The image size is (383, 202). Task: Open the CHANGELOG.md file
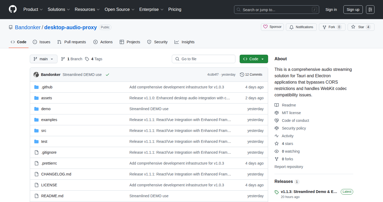pos(56,174)
